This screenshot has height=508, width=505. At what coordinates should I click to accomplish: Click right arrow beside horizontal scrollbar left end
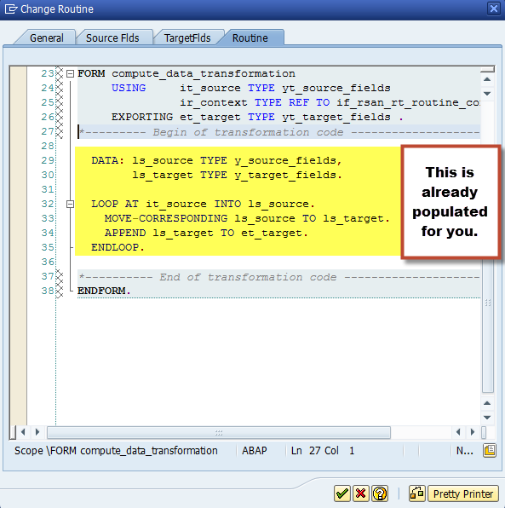click(37, 432)
